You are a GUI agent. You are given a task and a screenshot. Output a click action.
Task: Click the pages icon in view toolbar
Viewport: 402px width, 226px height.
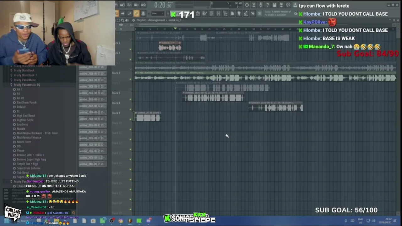click(232, 13)
